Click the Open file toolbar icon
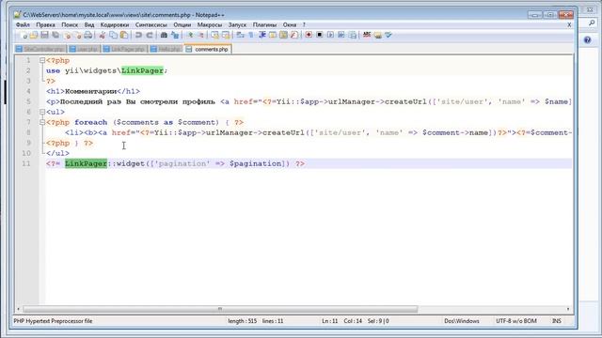The image size is (602, 338). tap(34, 36)
